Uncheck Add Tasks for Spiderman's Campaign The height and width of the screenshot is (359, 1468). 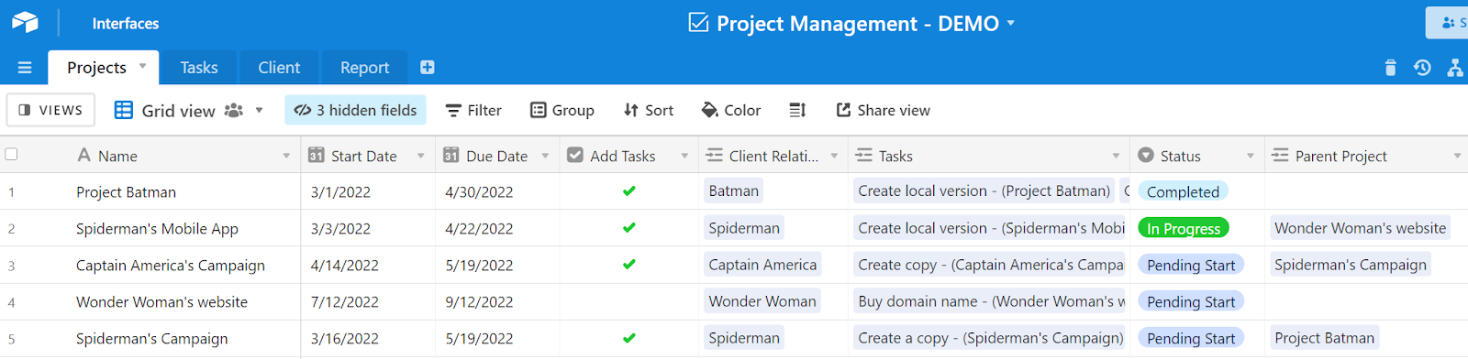(x=628, y=338)
